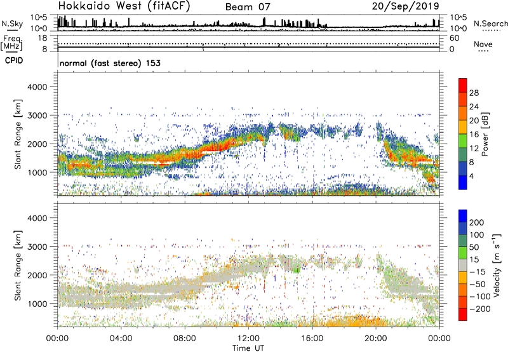The width and height of the screenshot is (508, 352).
Task: Click the '16' power colorbar tick
Action: click(x=474, y=135)
